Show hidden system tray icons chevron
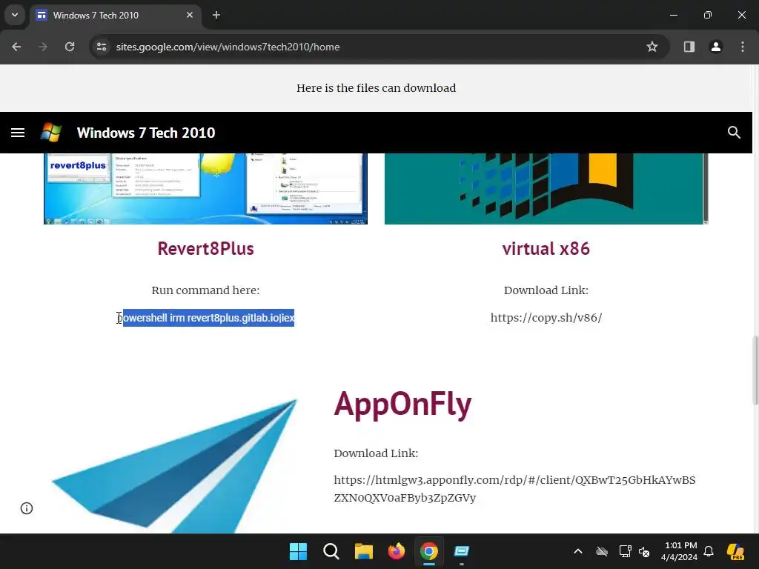759x569 pixels. pyautogui.click(x=578, y=551)
